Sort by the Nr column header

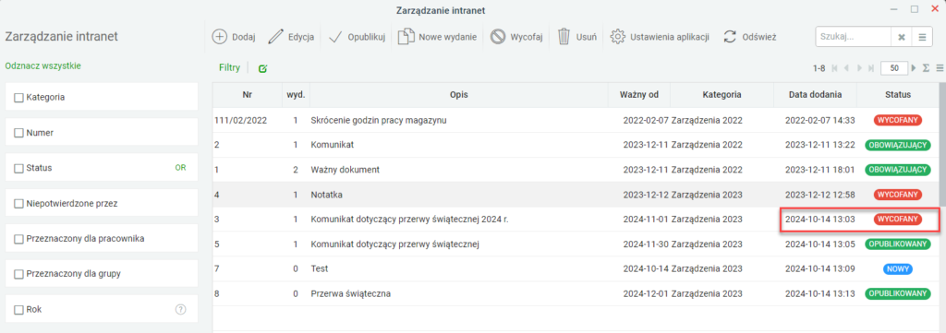[248, 95]
